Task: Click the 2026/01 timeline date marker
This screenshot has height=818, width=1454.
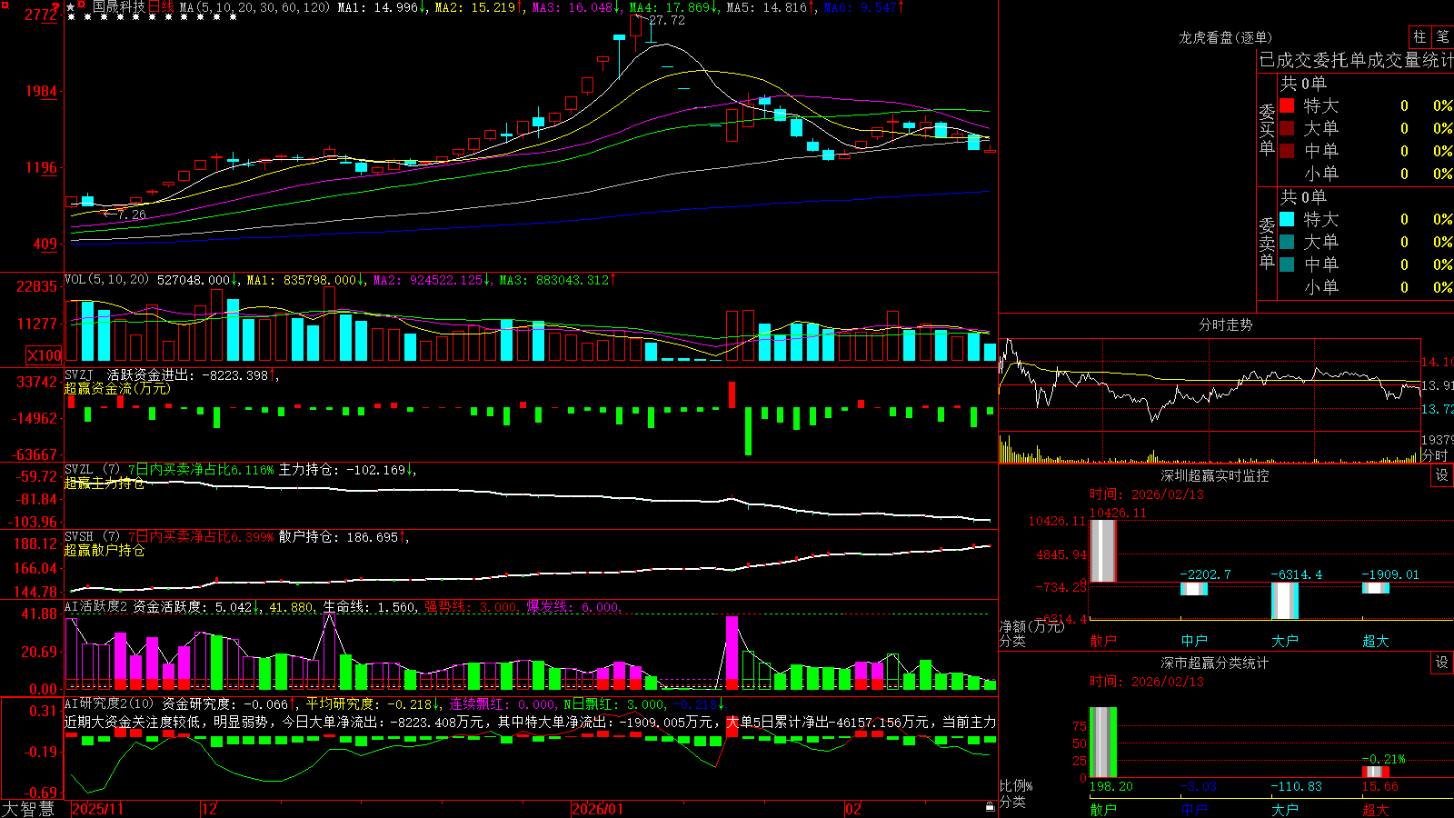Action: [597, 809]
